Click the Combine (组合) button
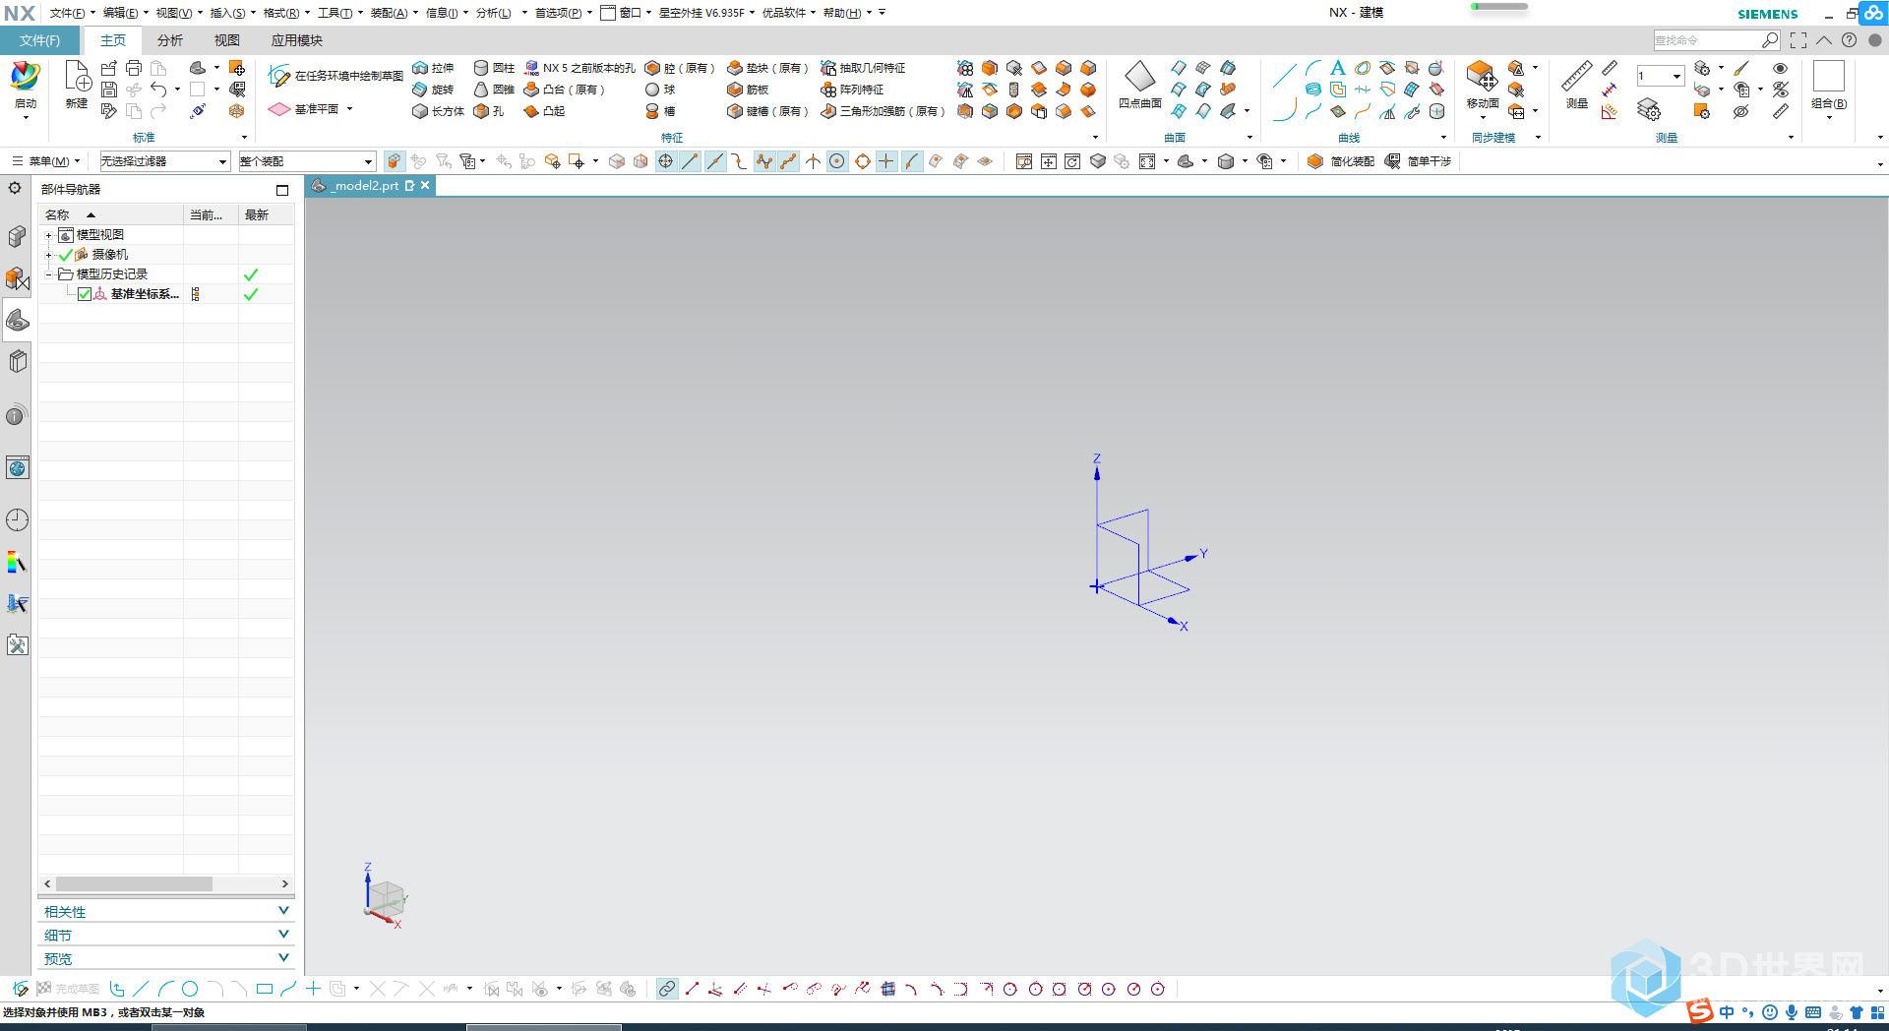The width and height of the screenshot is (1889, 1031). coord(1829,89)
